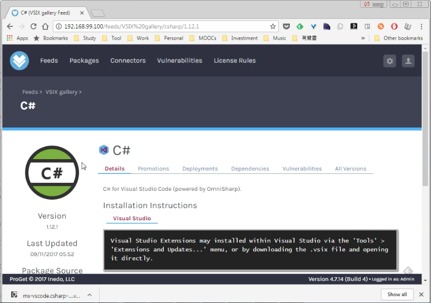Navigate to Connectors menu
Screen dimensions: 431x303
128,61
